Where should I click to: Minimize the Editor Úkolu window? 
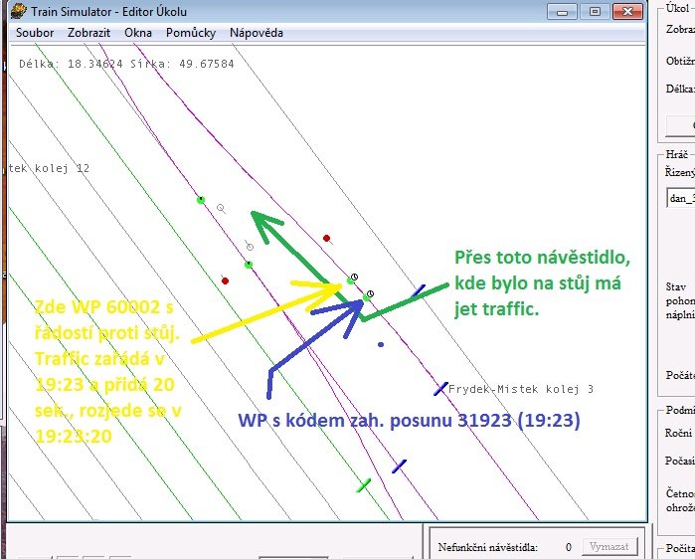567,11
